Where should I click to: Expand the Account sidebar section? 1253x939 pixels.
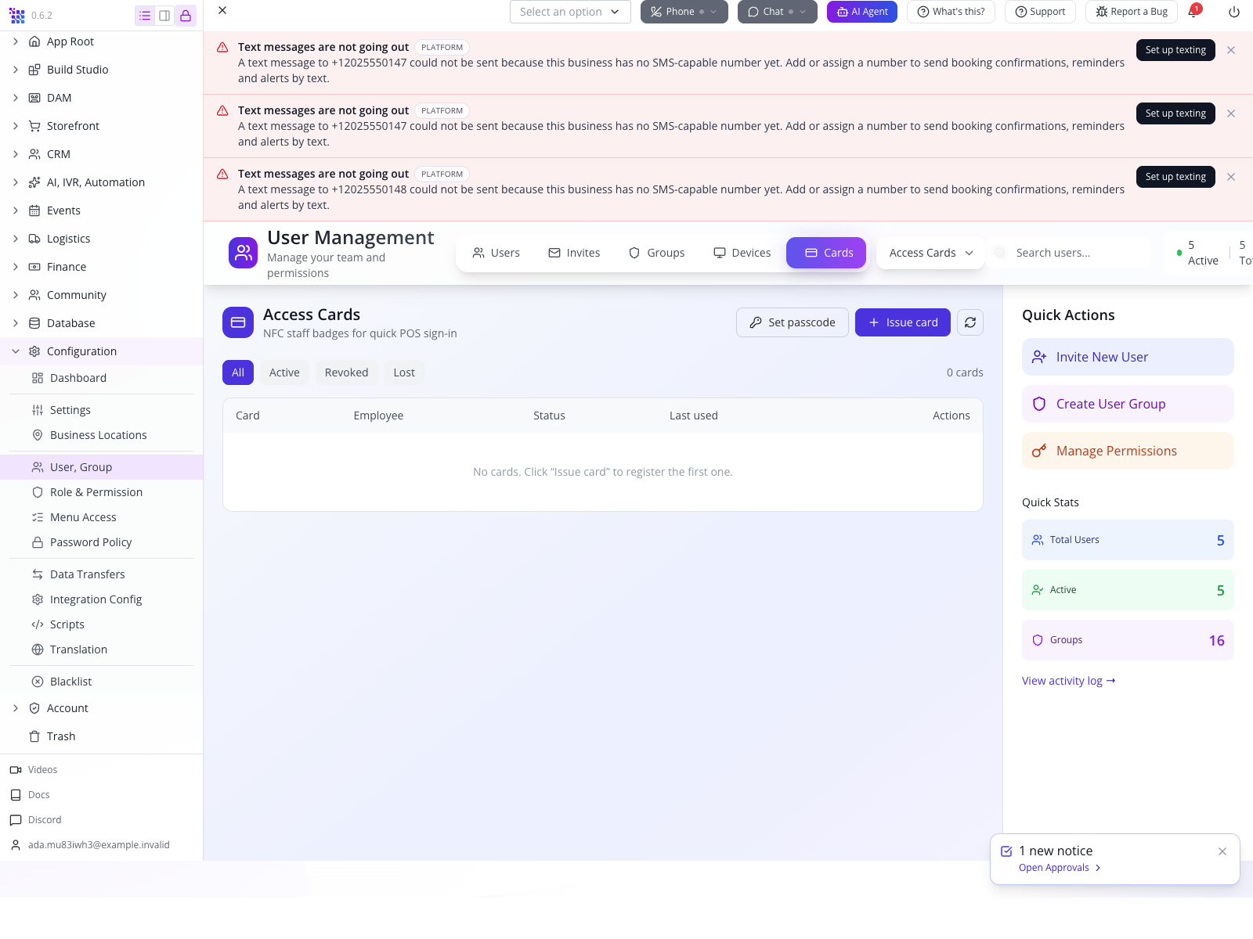click(x=16, y=708)
